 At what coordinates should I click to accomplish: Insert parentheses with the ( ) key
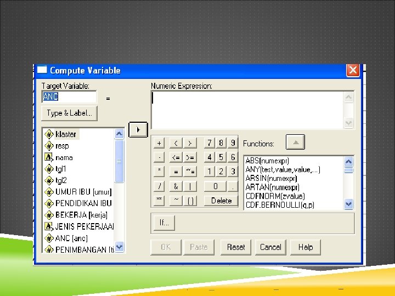click(190, 201)
